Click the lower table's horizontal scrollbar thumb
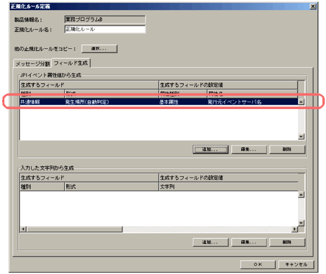Screen dimensions: 326x274 (x=75, y=229)
